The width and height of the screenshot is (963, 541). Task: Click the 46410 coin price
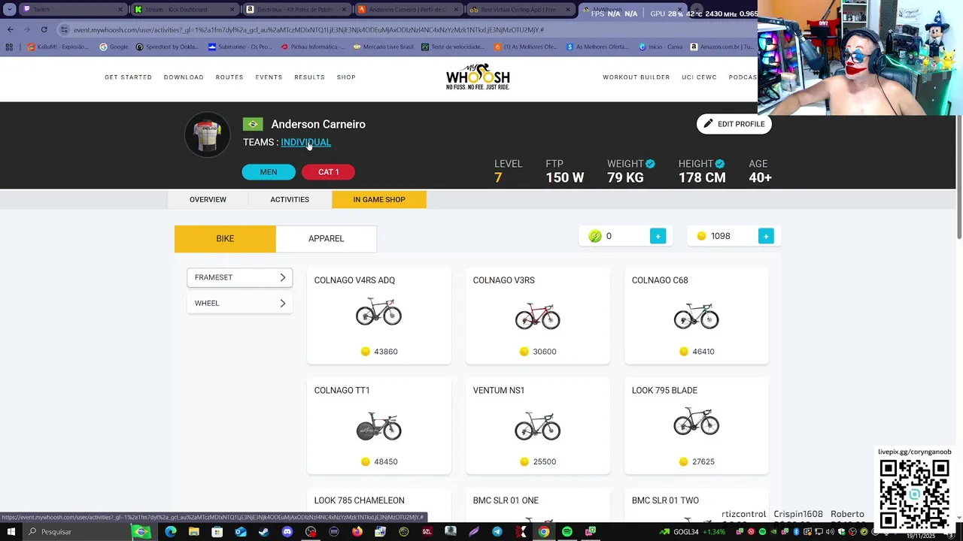tap(703, 352)
